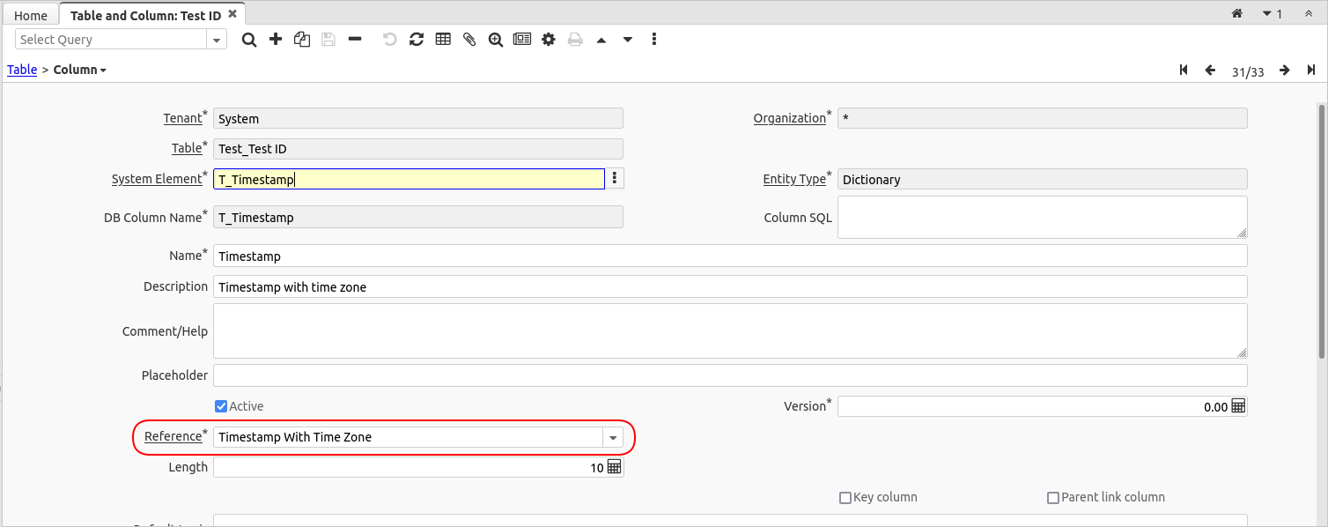Click the Table breadcrumb link

22,70
